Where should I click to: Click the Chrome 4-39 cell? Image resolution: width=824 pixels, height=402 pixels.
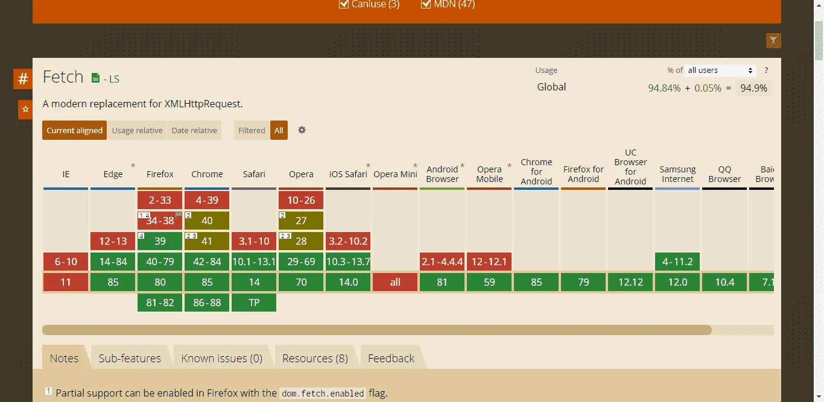click(x=207, y=200)
